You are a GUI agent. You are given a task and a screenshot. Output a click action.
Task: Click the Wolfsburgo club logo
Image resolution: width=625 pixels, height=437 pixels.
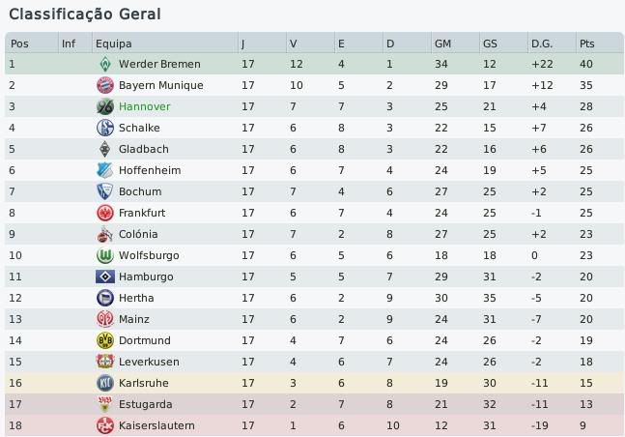tap(104, 256)
